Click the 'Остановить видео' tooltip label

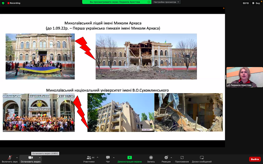45,153
